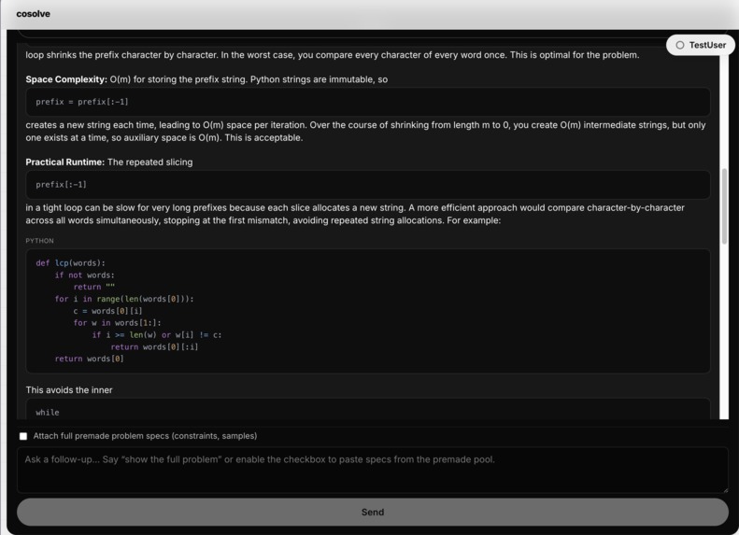739x535 pixels.
Task: Click the Practical Runtime heading
Action: click(65, 162)
